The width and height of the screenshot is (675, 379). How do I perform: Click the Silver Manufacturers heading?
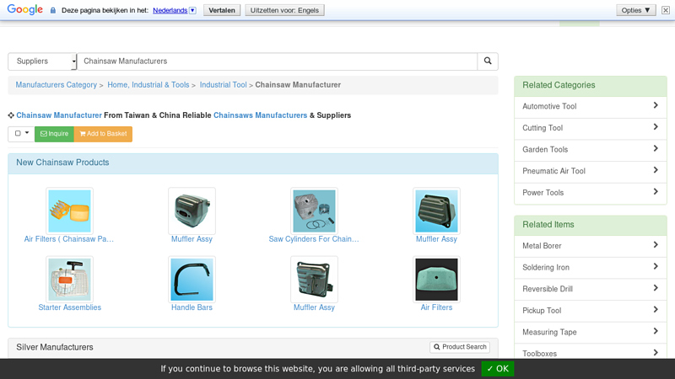click(55, 347)
